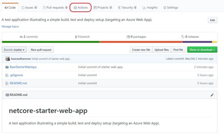Screen dimensions: 224x136
Task: Click the README.md book icon
Action: click(x=7, y=95)
